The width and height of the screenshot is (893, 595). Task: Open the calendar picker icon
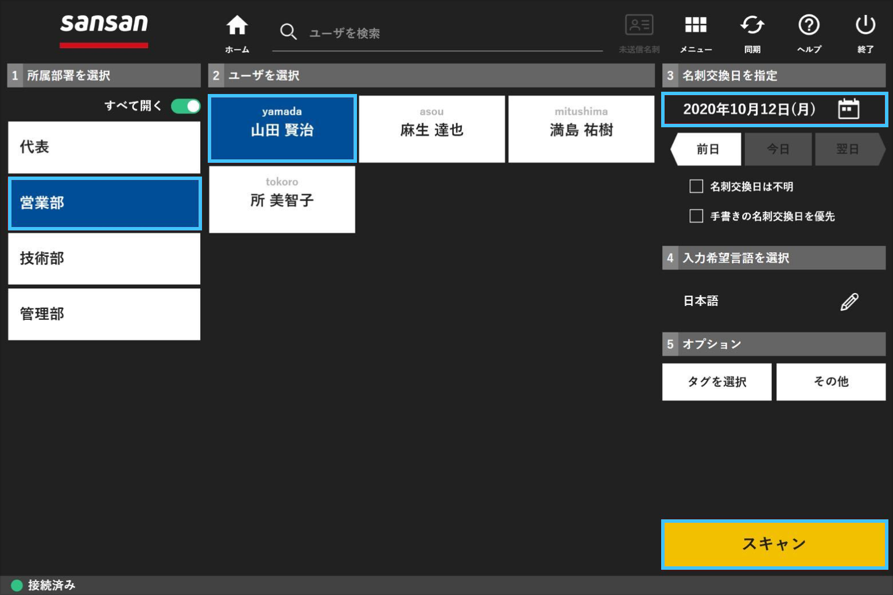pos(848,109)
